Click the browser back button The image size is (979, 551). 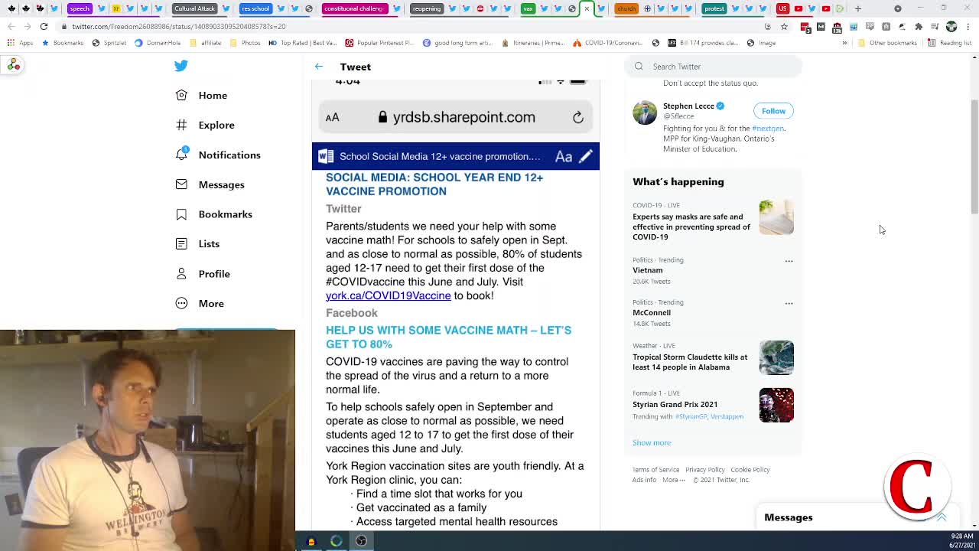point(11,26)
